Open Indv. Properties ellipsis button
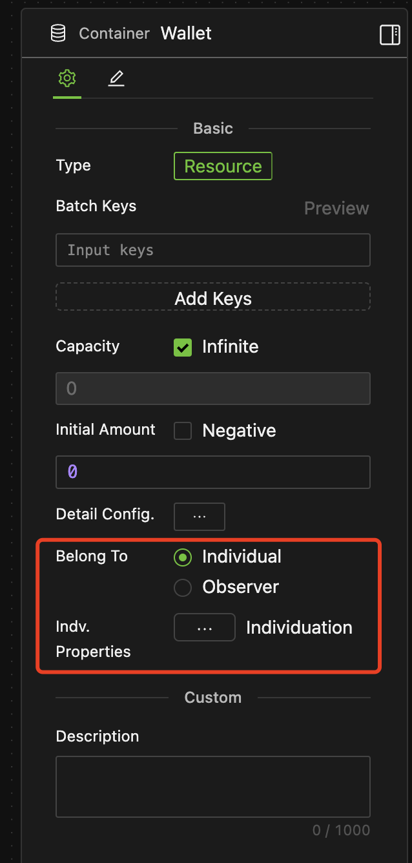412x863 pixels. coord(205,628)
